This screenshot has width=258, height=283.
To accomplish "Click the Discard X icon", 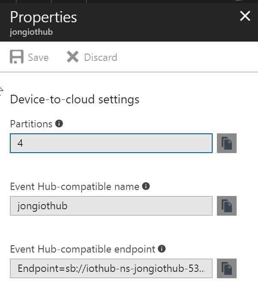I will [x=73, y=57].
